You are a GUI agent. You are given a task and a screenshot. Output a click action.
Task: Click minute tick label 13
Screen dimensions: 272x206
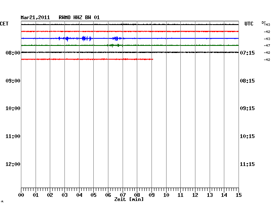210,195
